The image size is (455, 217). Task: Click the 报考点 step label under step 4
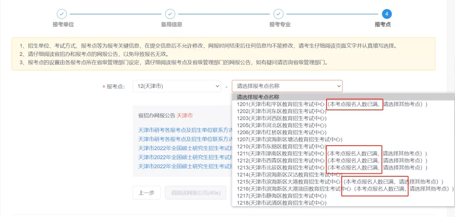point(383,25)
